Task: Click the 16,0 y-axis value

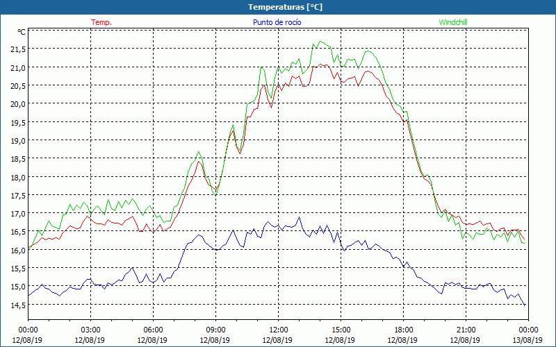Action: click(x=17, y=251)
